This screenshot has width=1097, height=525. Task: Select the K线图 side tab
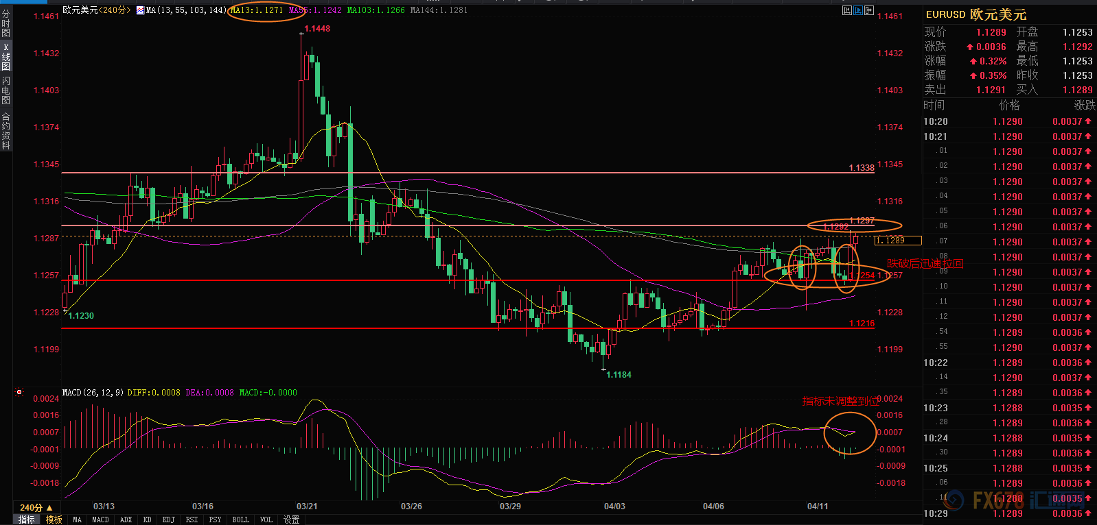click(6, 57)
